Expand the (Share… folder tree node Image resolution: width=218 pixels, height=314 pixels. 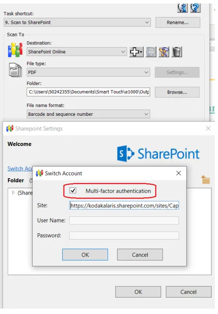coord(13,193)
